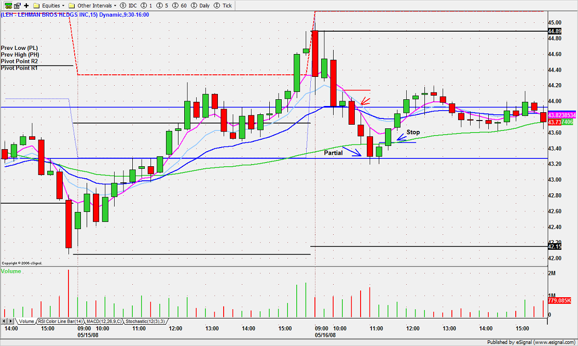Click the 779.085K volume value label

click(559, 301)
